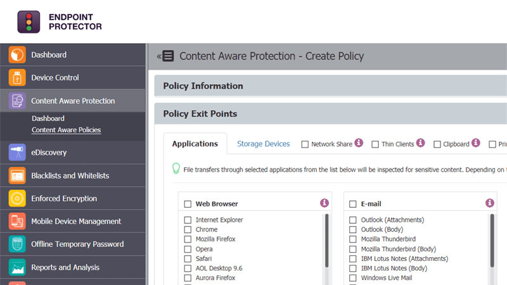This screenshot has height=285, width=507.
Task: Click the Enforced Encryption icon
Action: [17, 198]
